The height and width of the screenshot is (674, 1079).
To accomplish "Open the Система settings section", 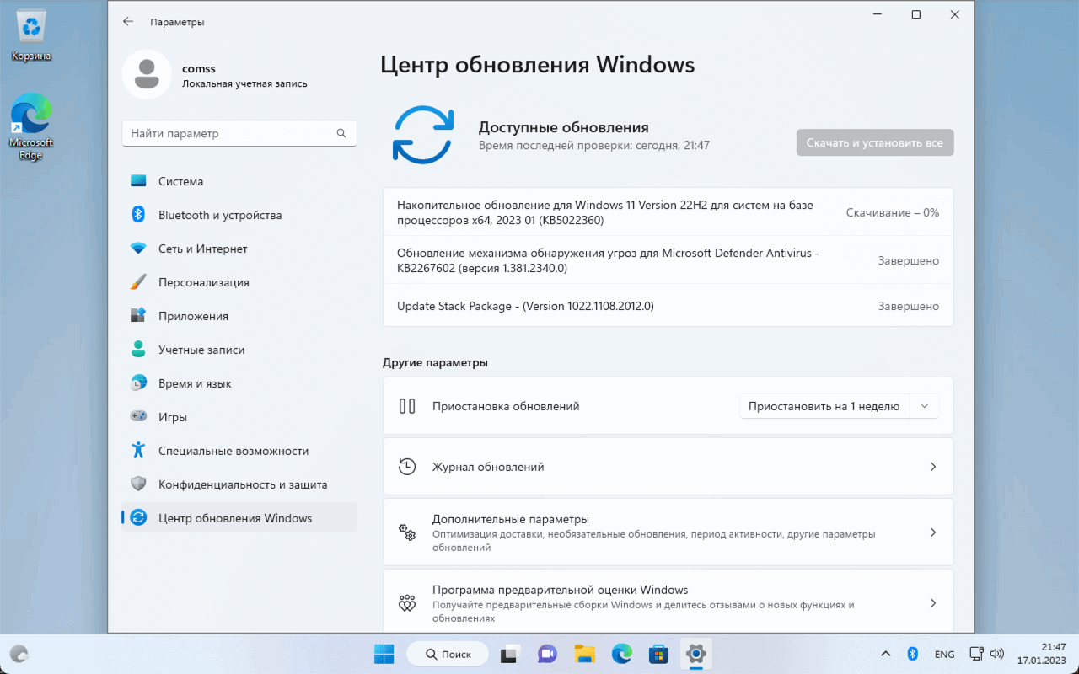I will click(239, 181).
